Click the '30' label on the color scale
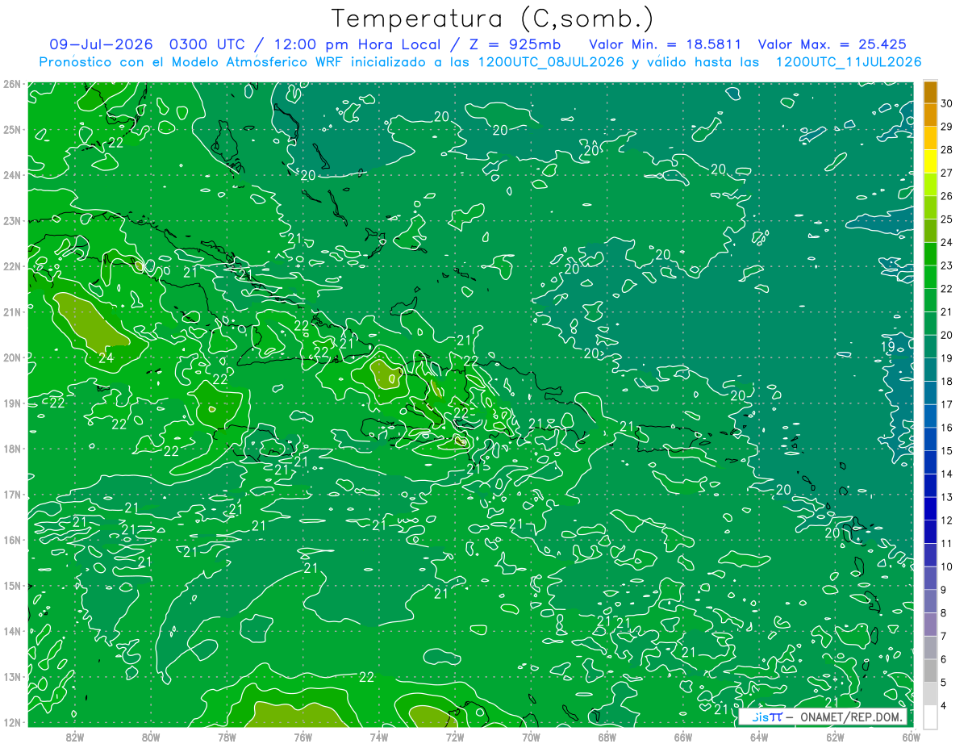The image size is (968, 748). click(x=947, y=103)
